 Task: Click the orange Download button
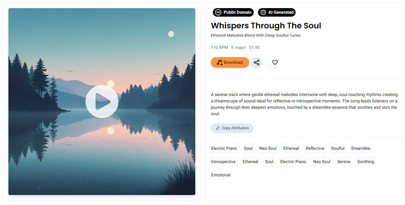[x=230, y=62]
